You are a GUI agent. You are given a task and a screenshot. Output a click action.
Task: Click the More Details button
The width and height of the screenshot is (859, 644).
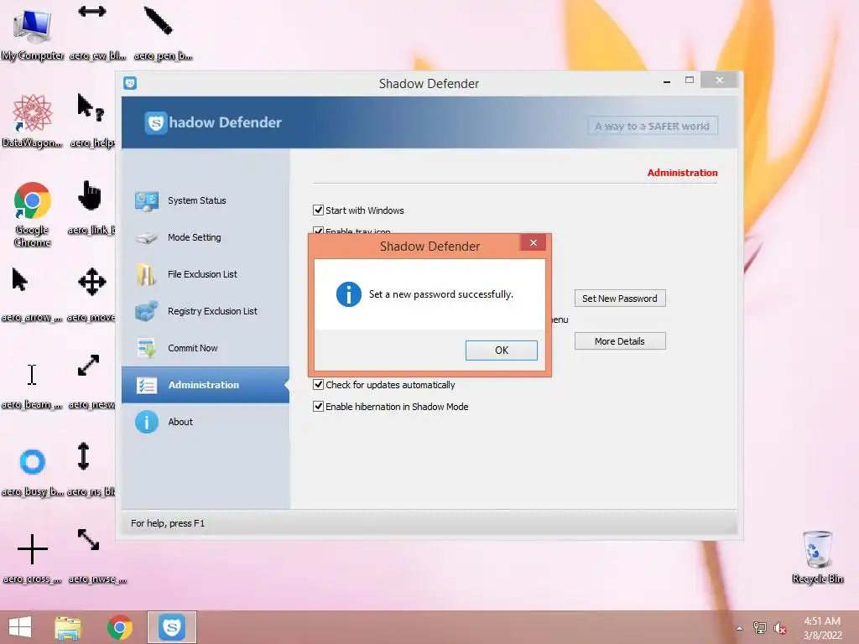[x=620, y=341]
